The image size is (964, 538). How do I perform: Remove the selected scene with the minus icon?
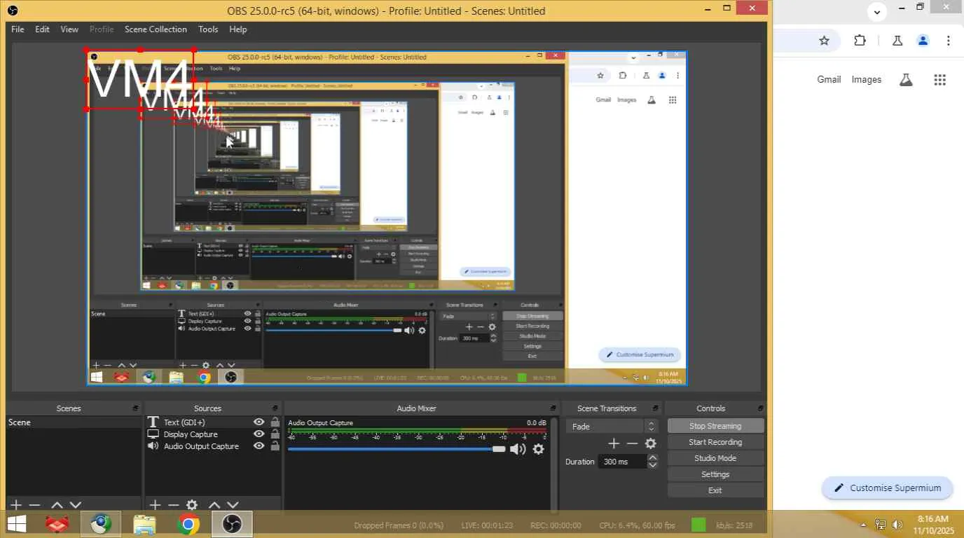pyautogui.click(x=34, y=505)
